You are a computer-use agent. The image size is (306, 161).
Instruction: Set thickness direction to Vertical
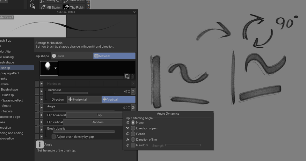[x=119, y=99]
